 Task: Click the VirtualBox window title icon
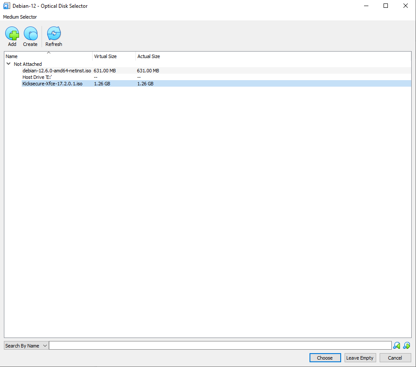6,6
